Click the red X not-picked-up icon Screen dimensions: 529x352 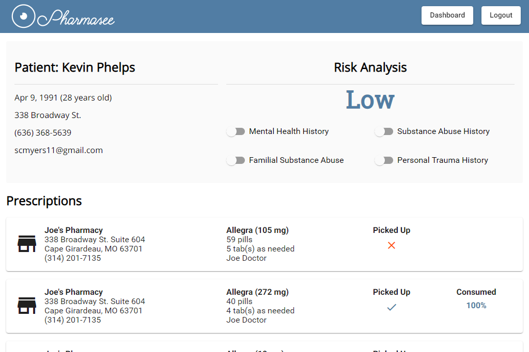pyautogui.click(x=392, y=245)
